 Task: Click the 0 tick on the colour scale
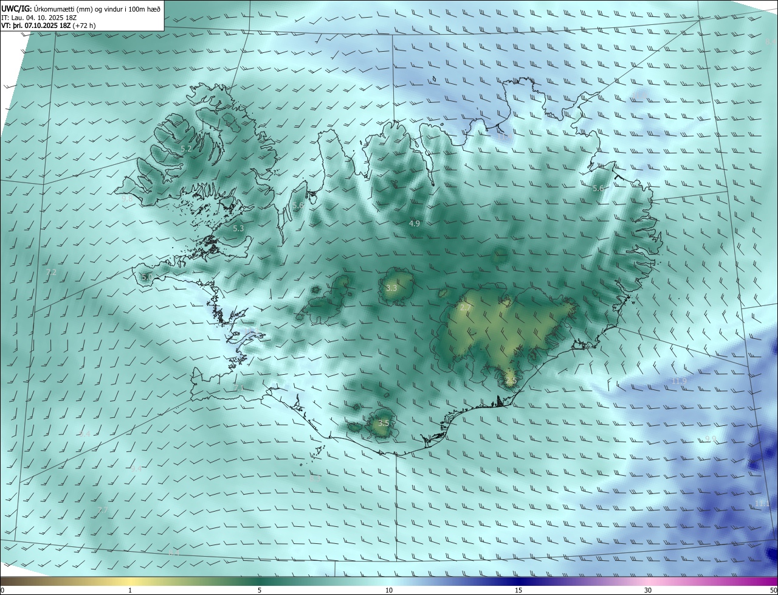pos(2,590)
